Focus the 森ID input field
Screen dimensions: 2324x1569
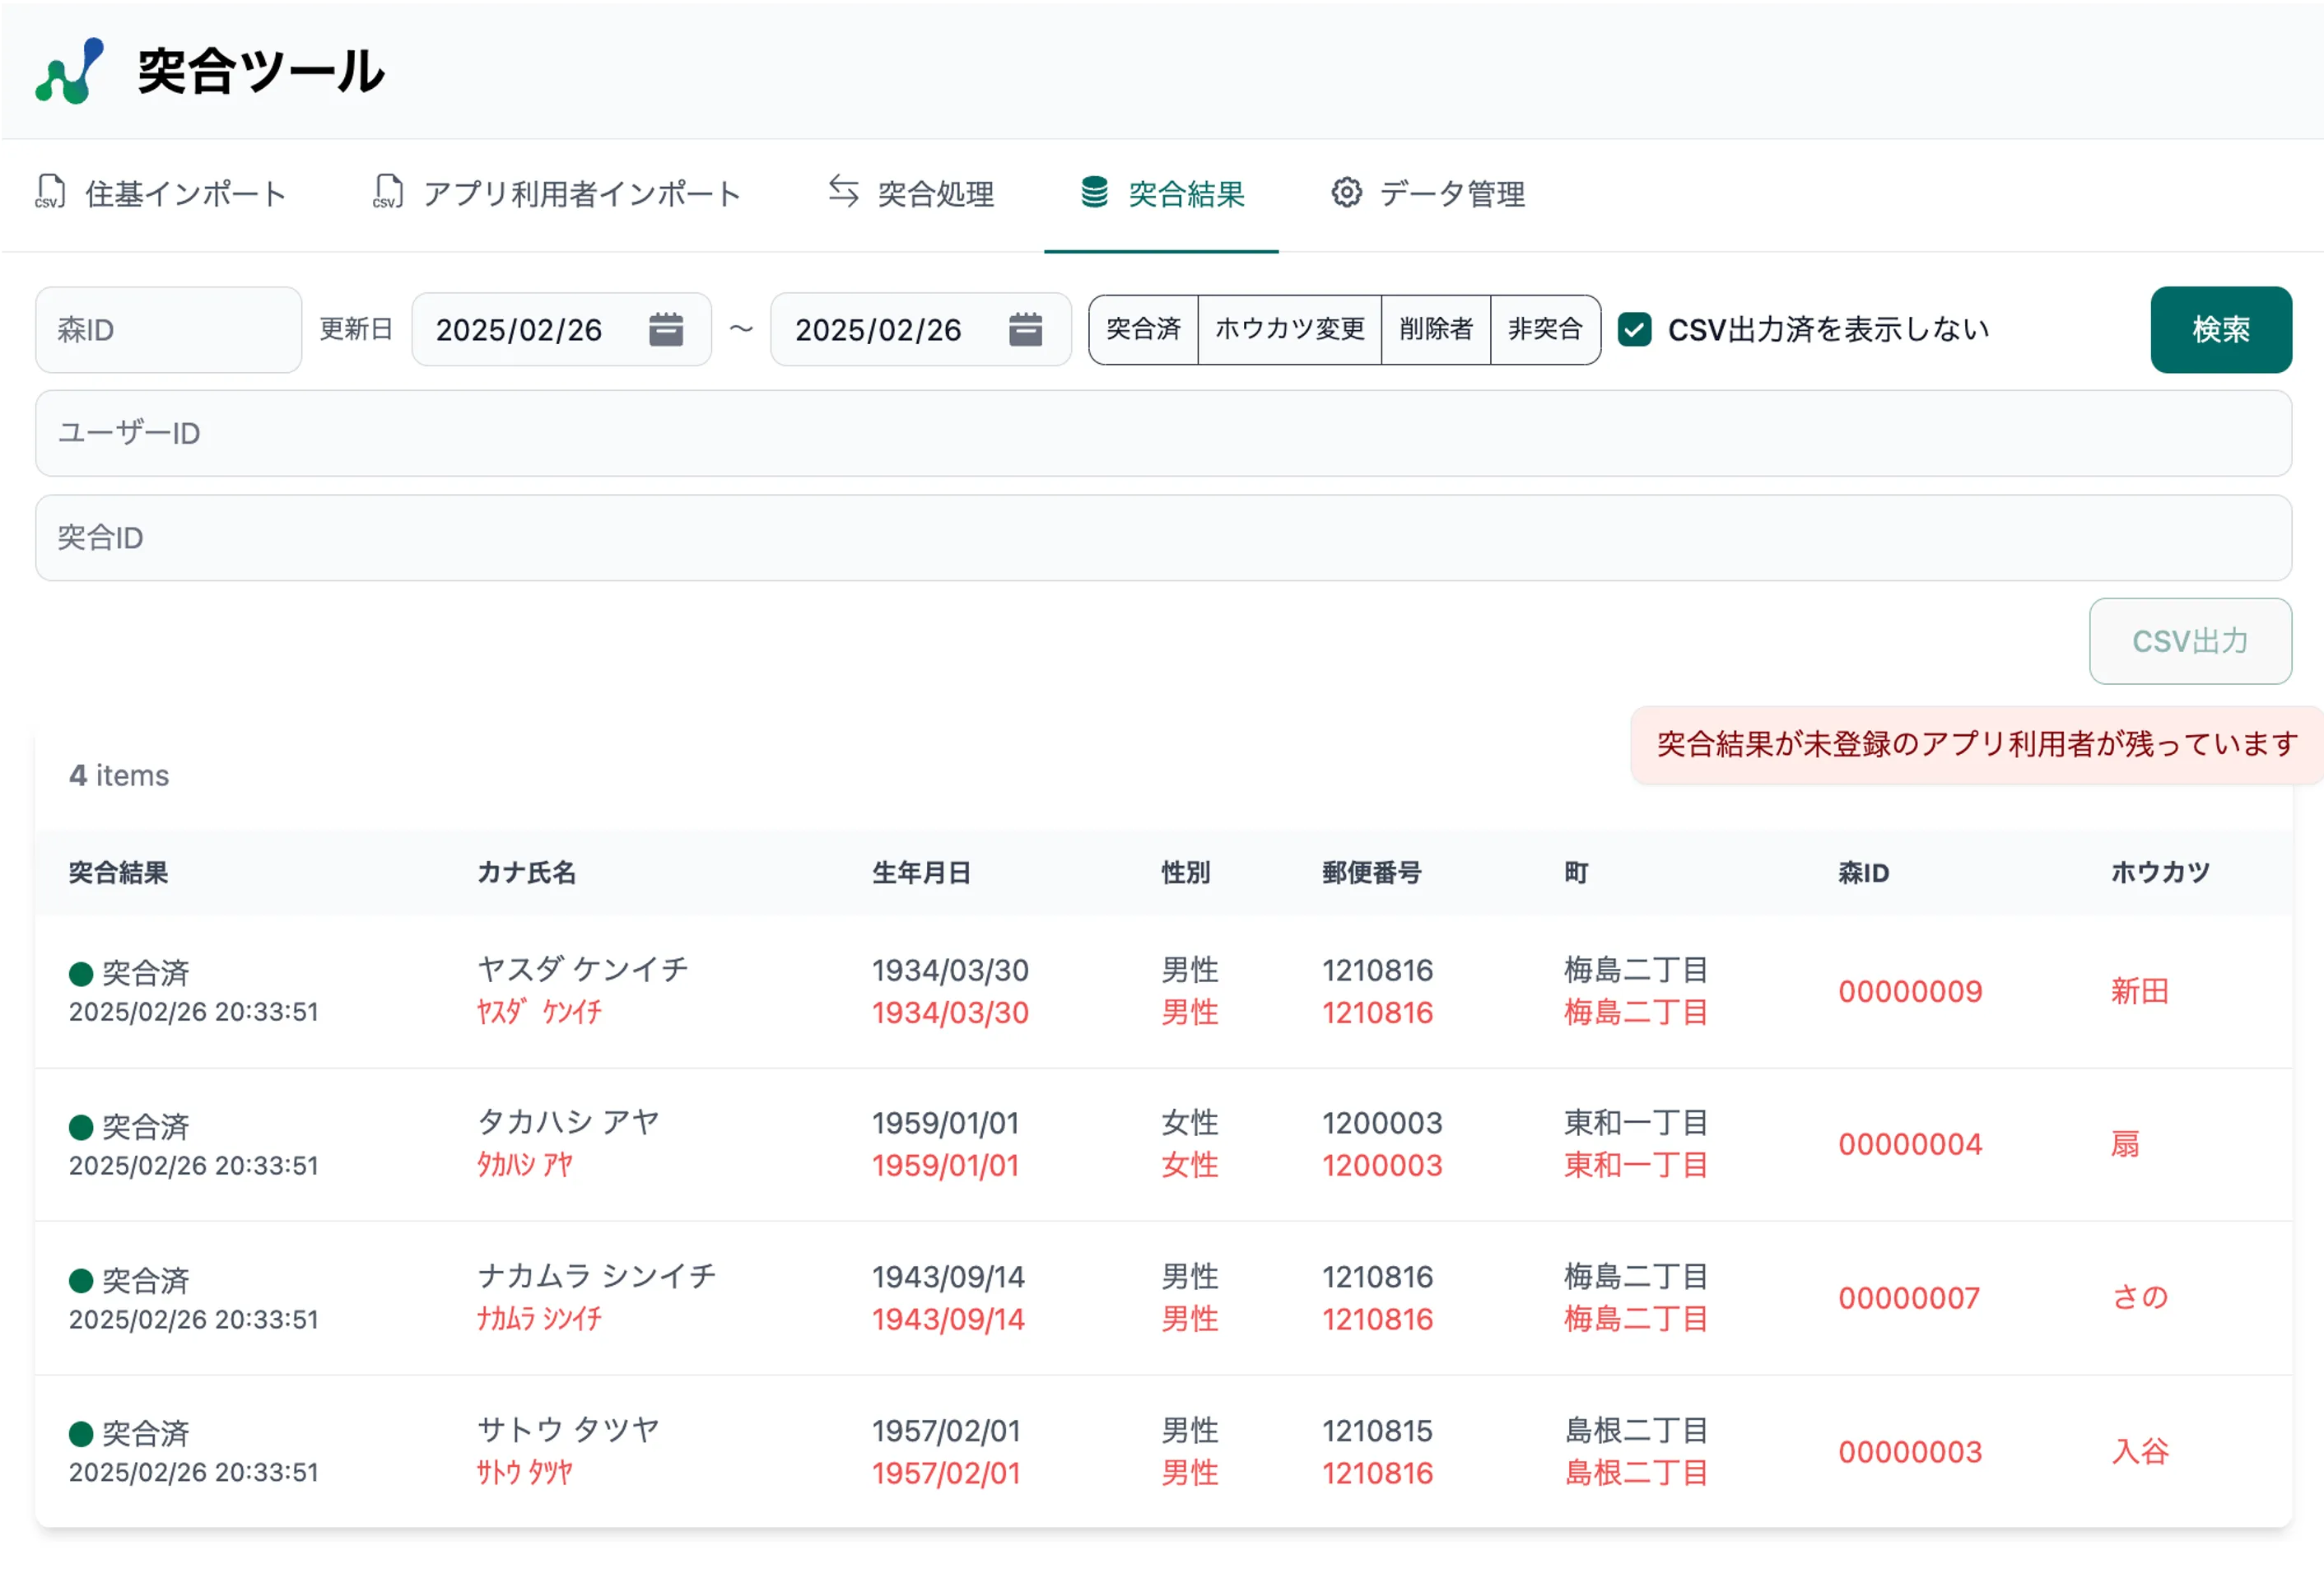168,330
